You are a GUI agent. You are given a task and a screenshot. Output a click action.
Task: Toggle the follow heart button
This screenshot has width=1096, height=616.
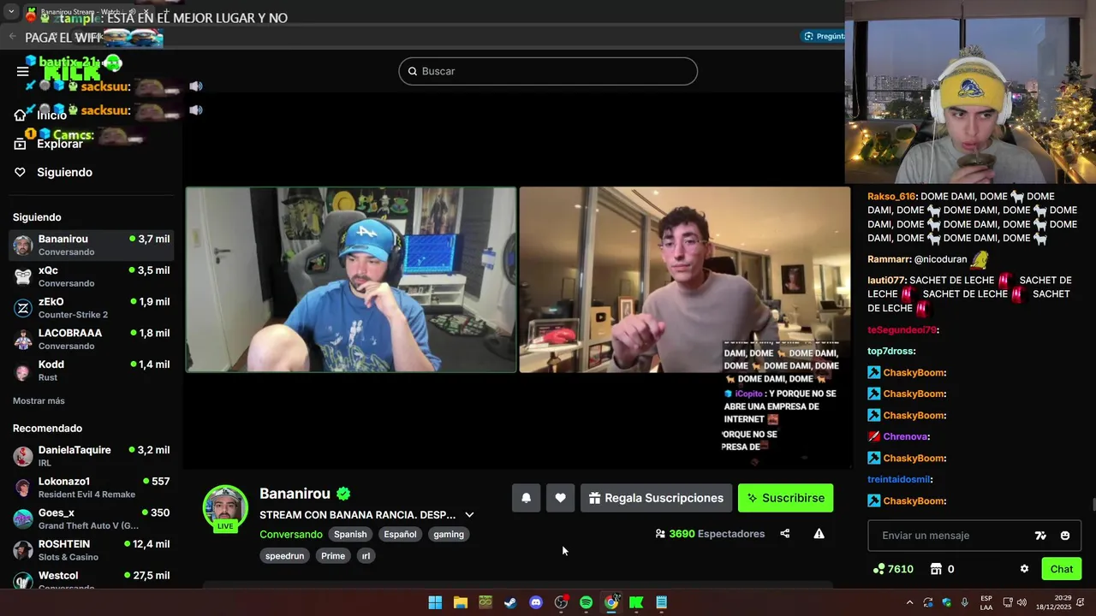560,498
